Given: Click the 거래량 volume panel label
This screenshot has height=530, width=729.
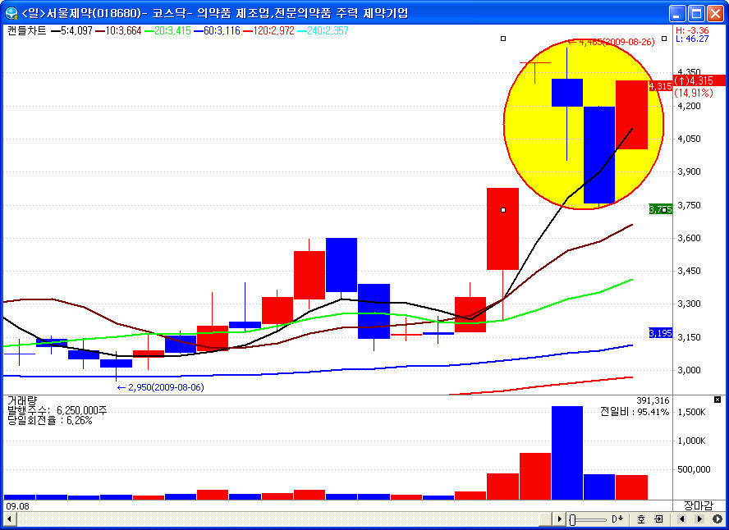Looking at the screenshot, I should (x=22, y=400).
